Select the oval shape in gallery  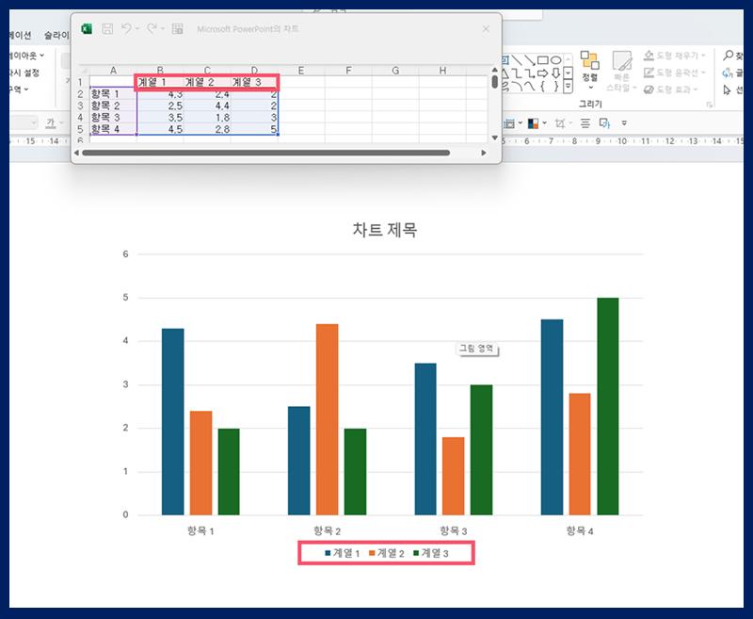(555, 60)
